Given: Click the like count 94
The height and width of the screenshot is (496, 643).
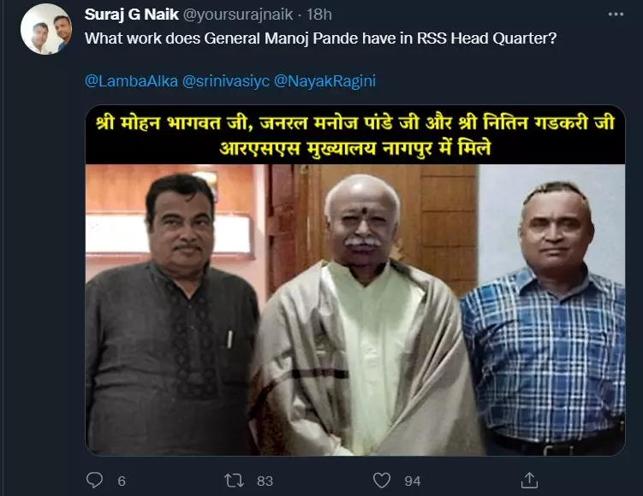Looking at the screenshot, I should click(413, 481).
